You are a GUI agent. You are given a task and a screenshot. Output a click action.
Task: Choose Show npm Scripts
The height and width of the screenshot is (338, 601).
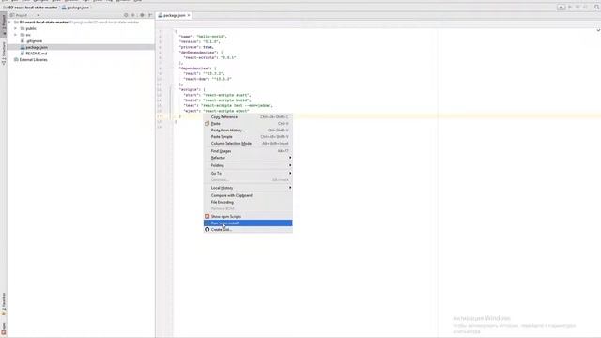pos(248,217)
